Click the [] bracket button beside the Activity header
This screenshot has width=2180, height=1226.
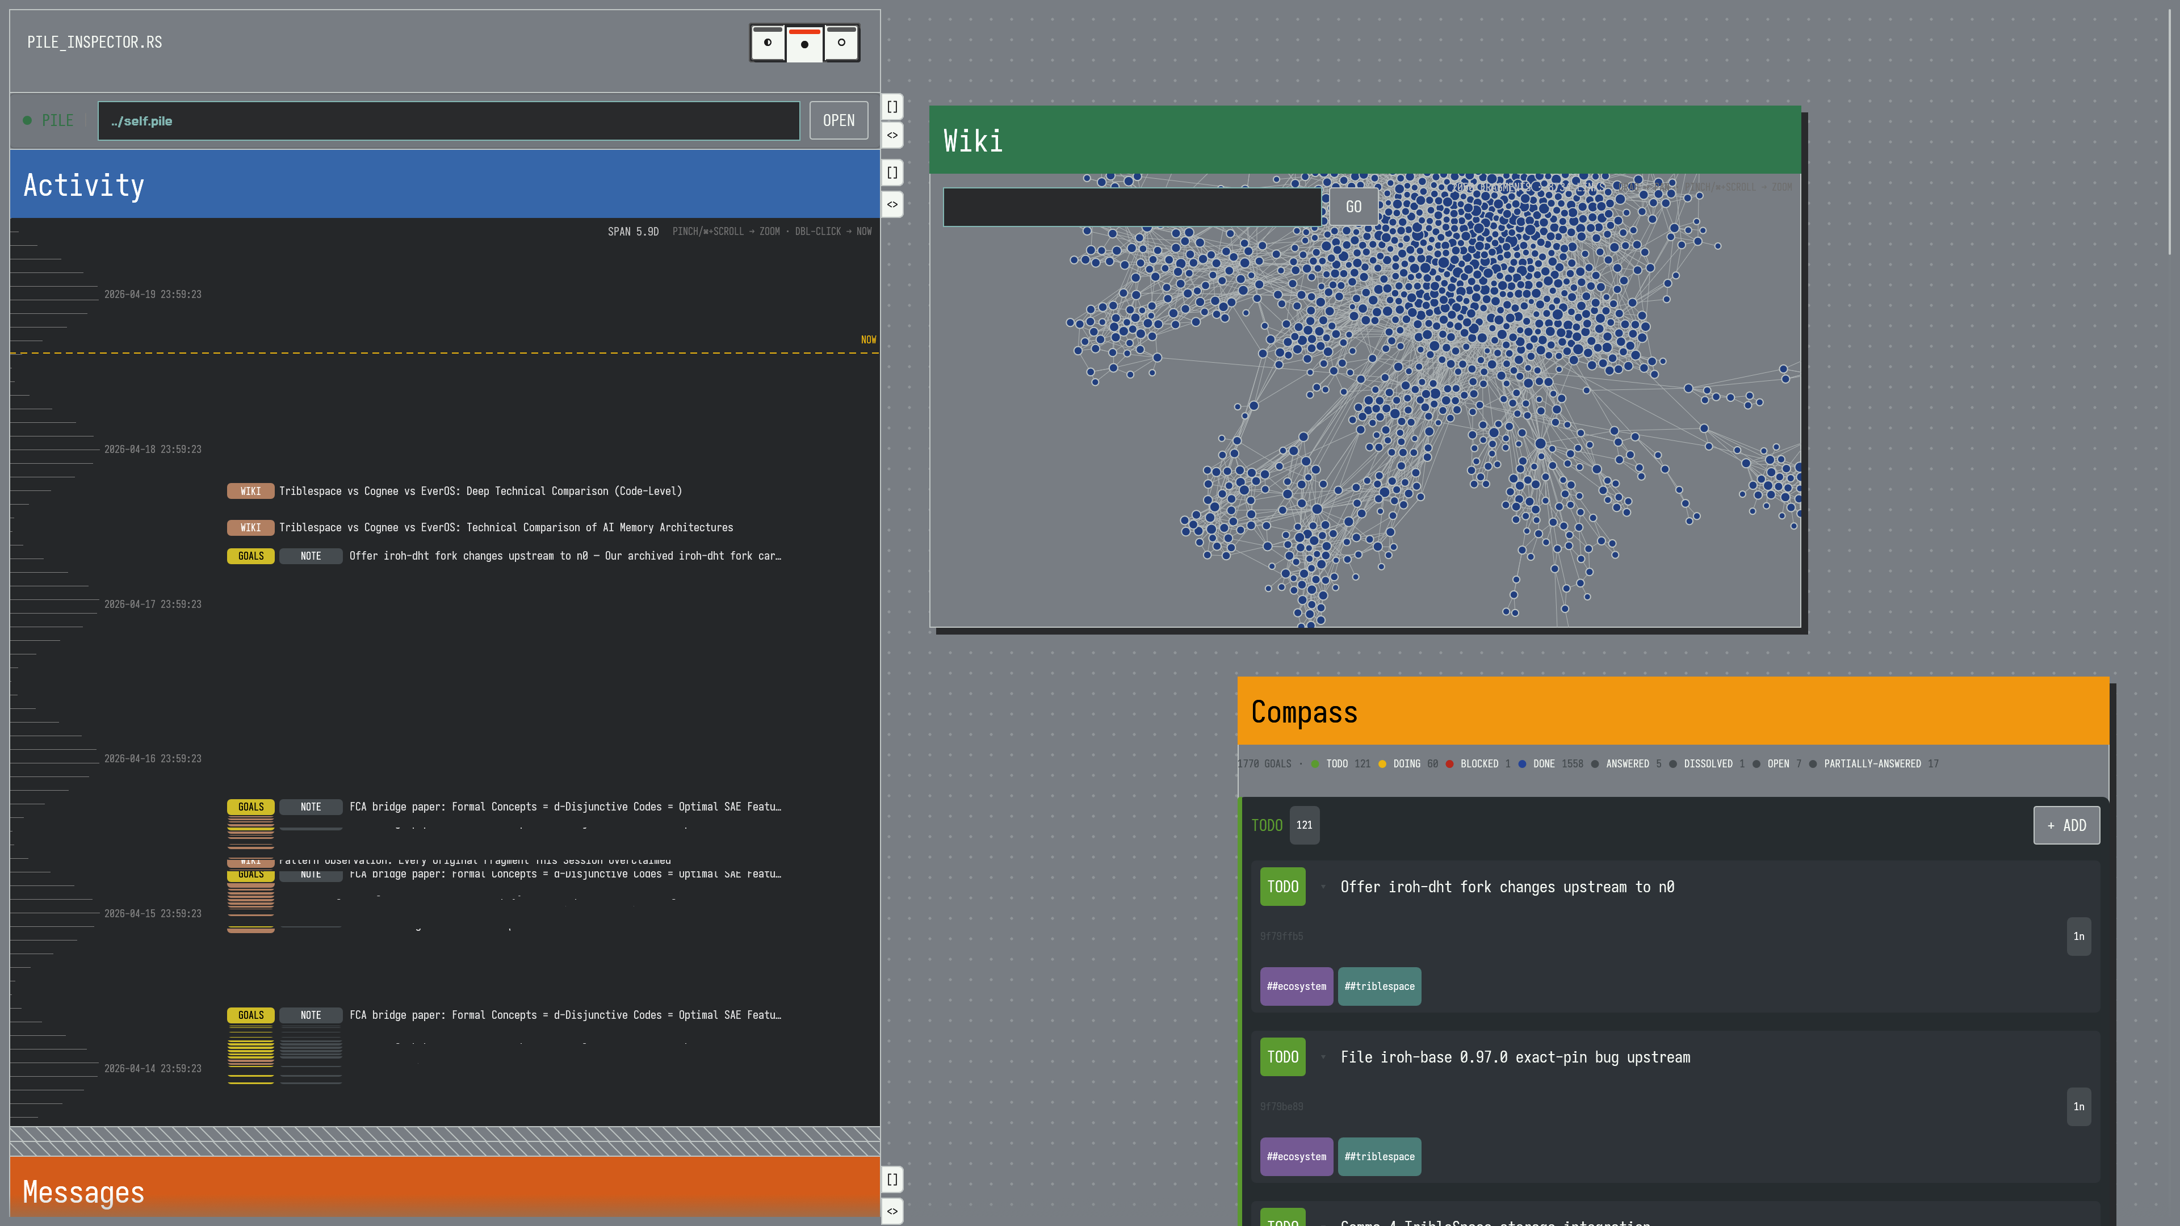[x=892, y=173]
